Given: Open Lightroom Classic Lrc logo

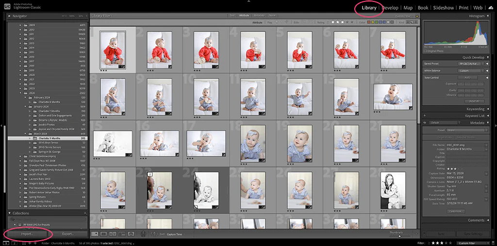Looking at the screenshot, I should (x=7, y=6).
